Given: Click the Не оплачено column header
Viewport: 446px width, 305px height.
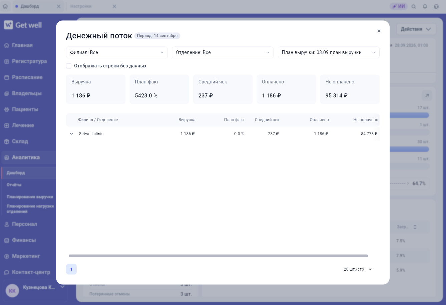Looking at the screenshot, I should tap(366, 120).
